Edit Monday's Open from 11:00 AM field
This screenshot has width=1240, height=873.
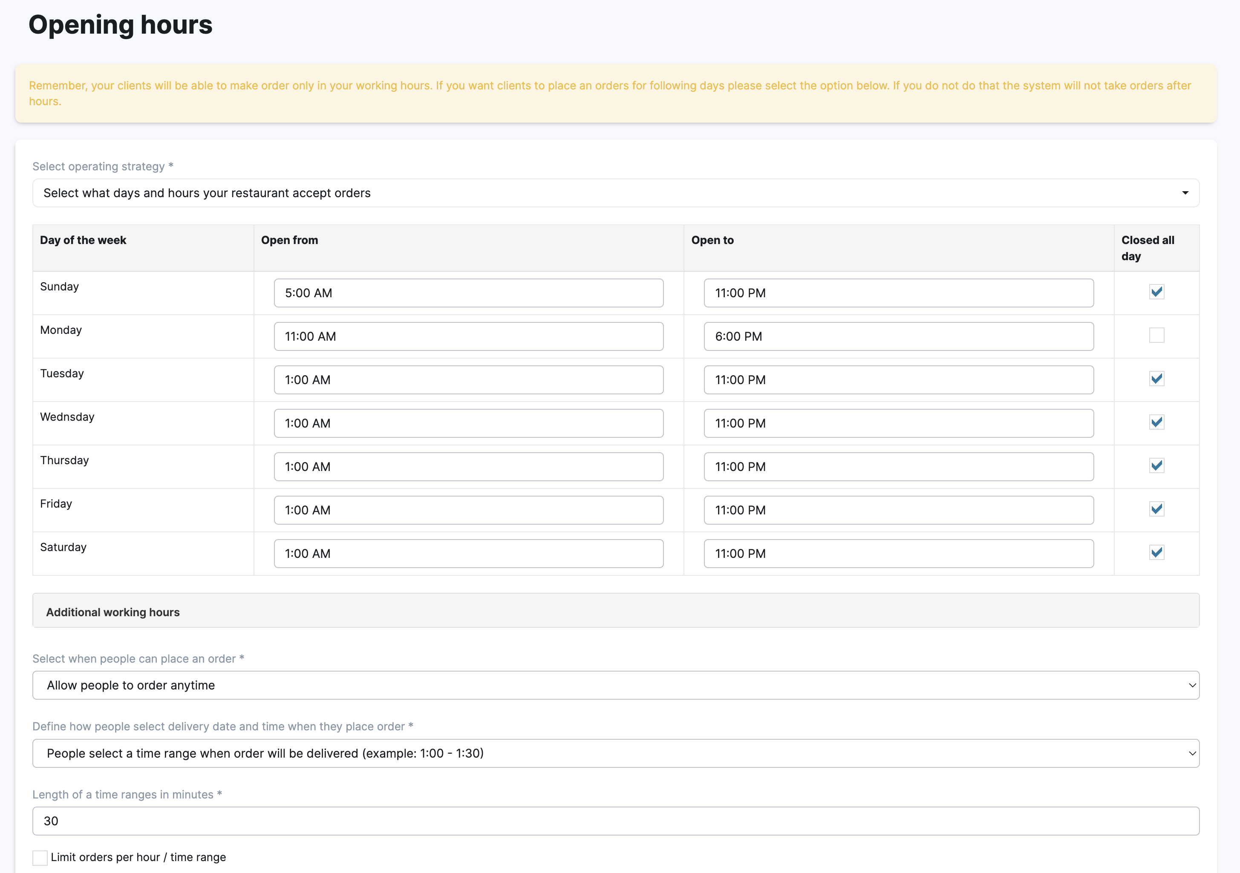[x=468, y=336]
